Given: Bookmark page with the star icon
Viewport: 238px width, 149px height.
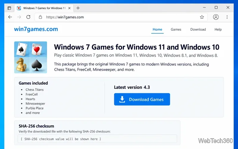Looking at the screenshot, I should pyautogui.click(x=202, y=17).
